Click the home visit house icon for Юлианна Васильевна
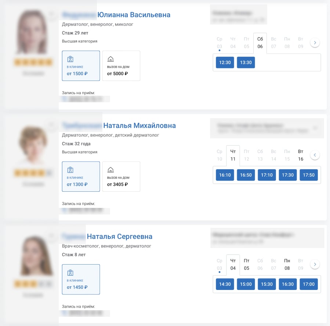Viewport: 330px width, 326px height. [x=110, y=59]
